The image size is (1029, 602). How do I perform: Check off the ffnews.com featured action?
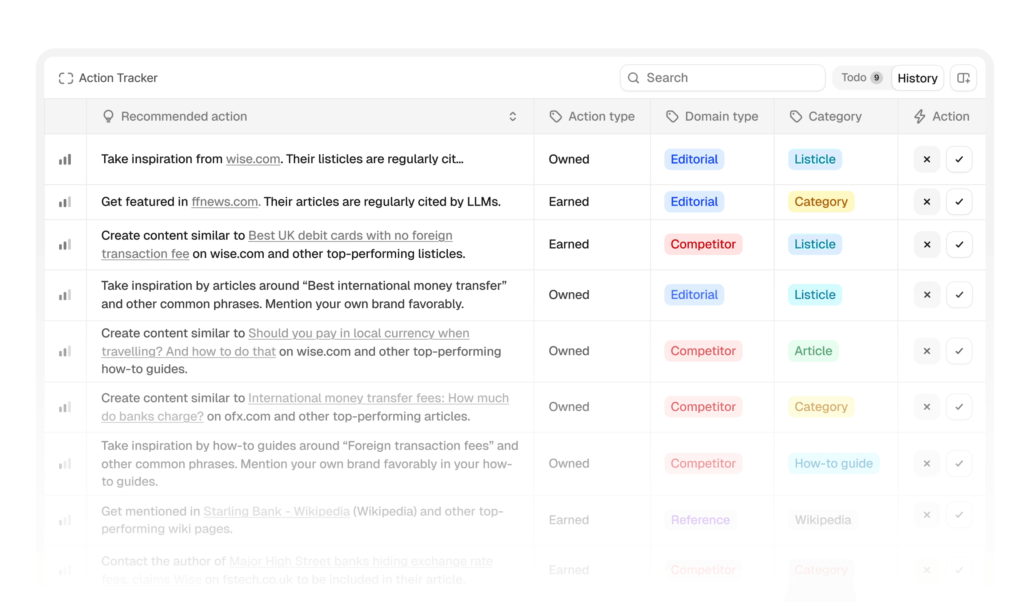pyautogui.click(x=959, y=202)
